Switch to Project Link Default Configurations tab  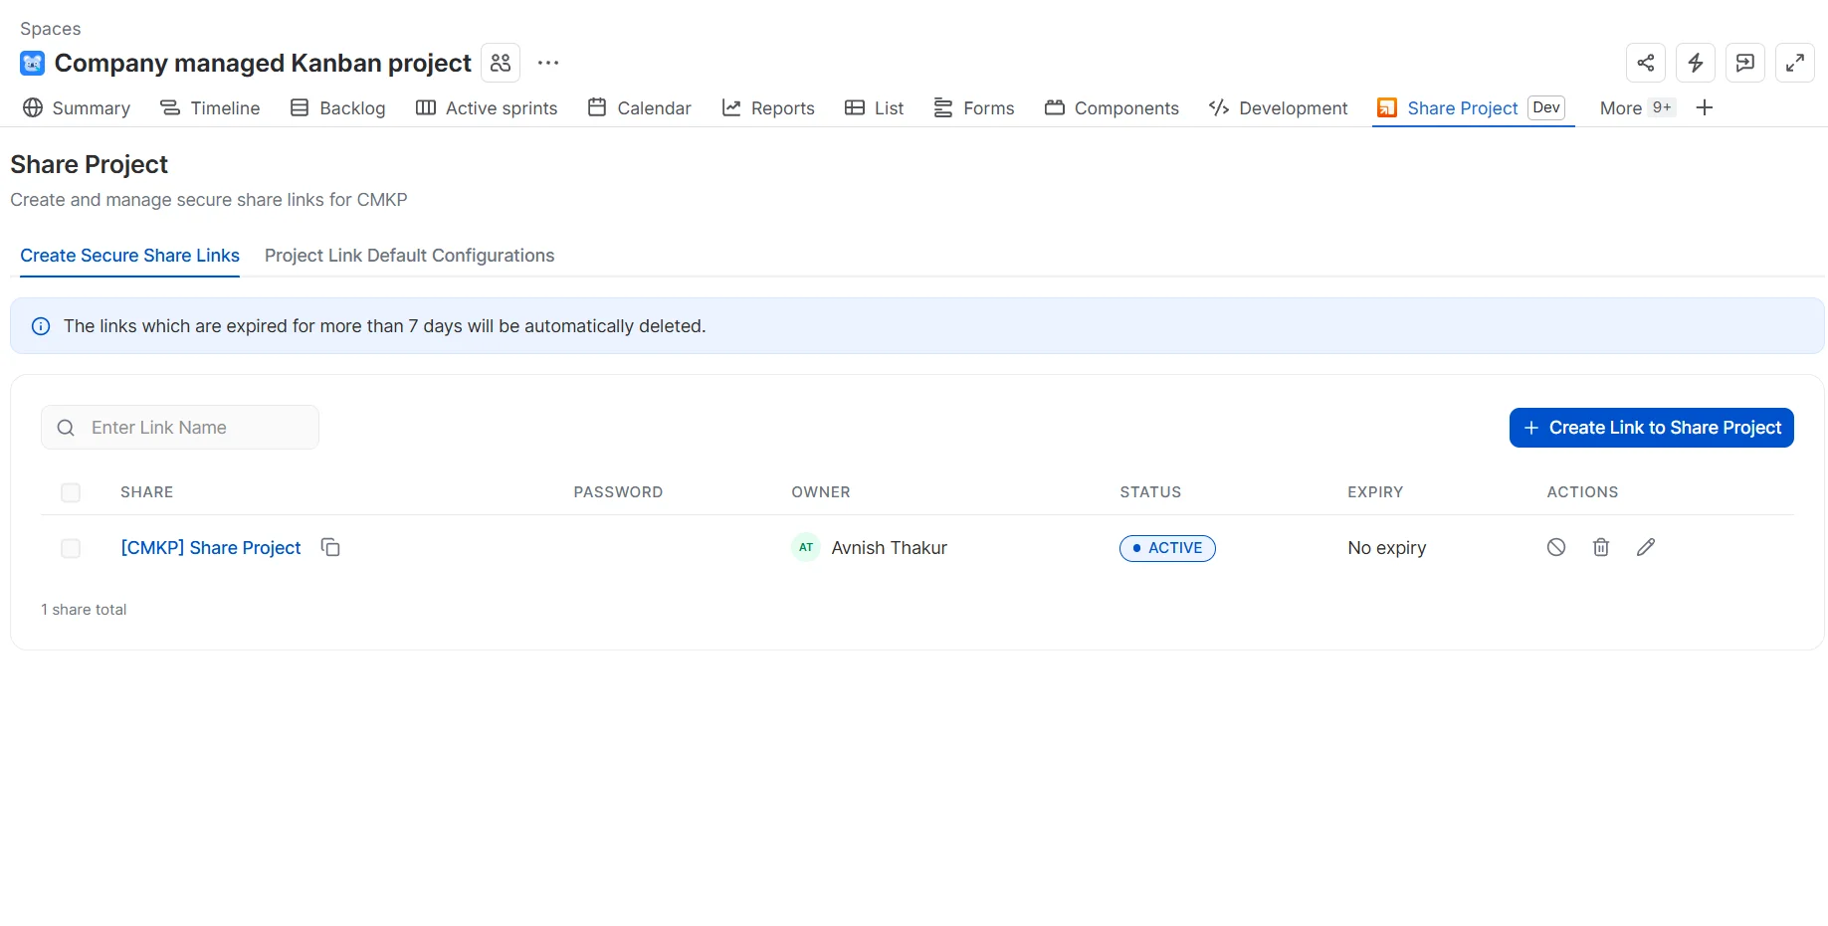[x=409, y=256]
